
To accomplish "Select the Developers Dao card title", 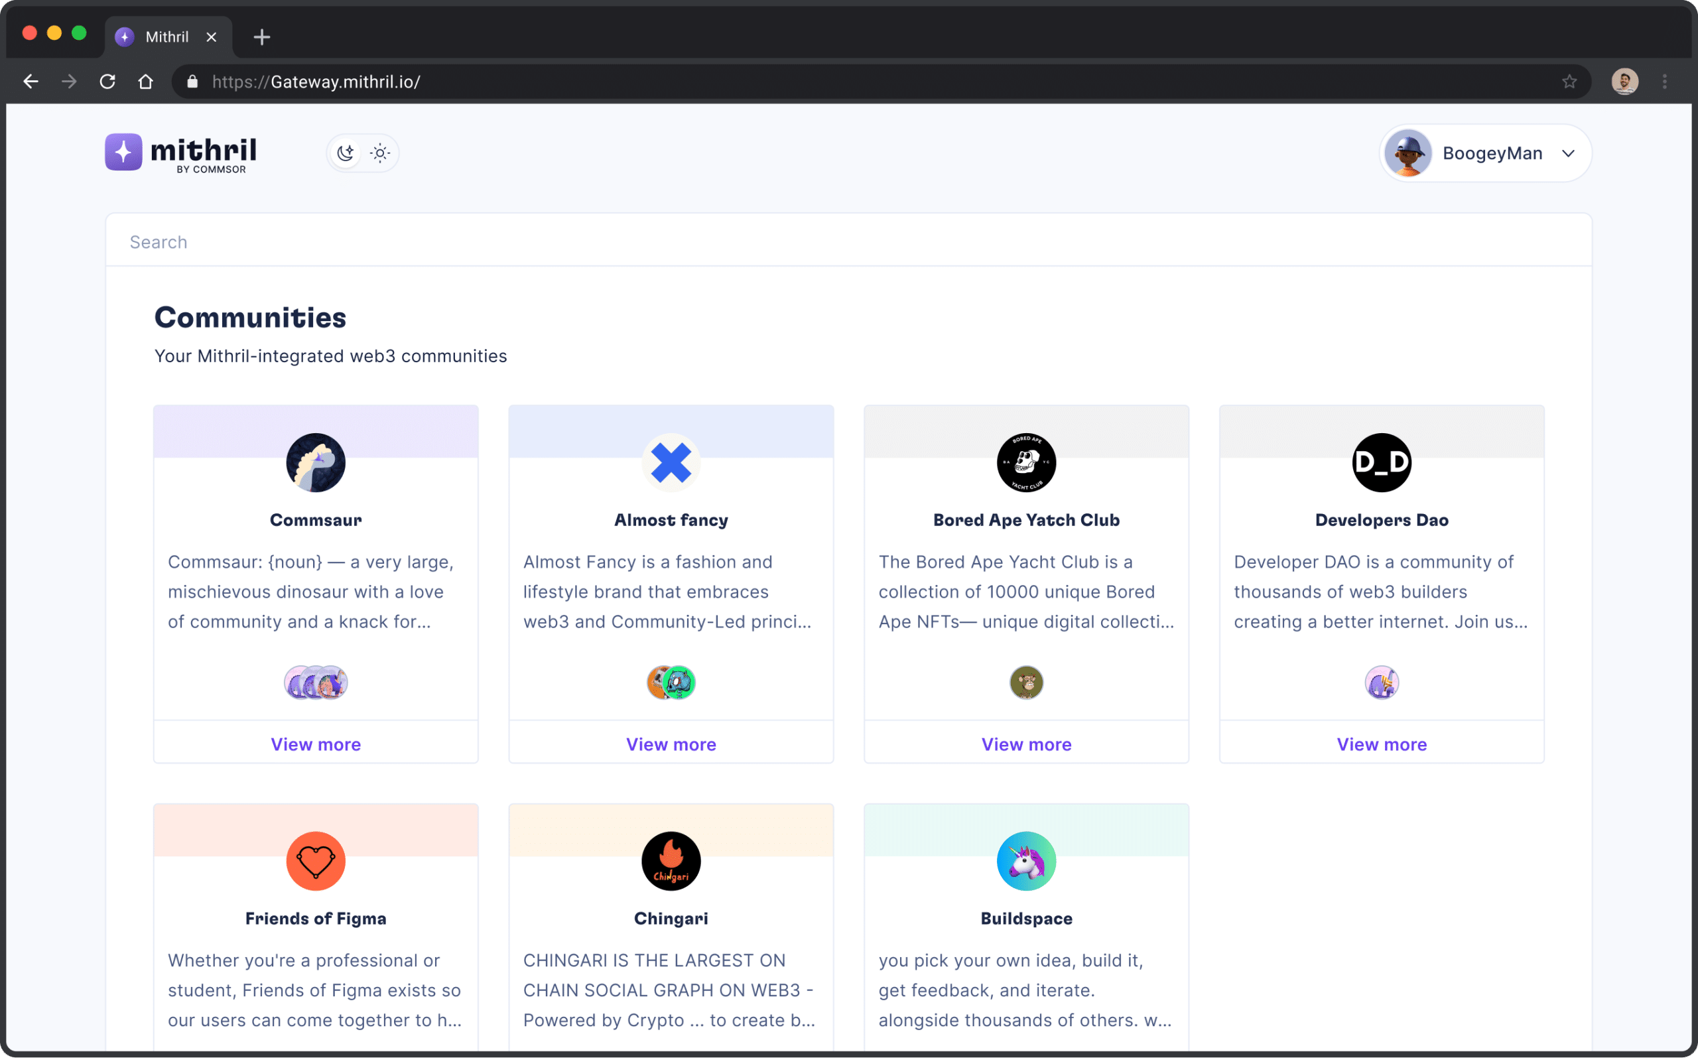I will coord(1381,520).
